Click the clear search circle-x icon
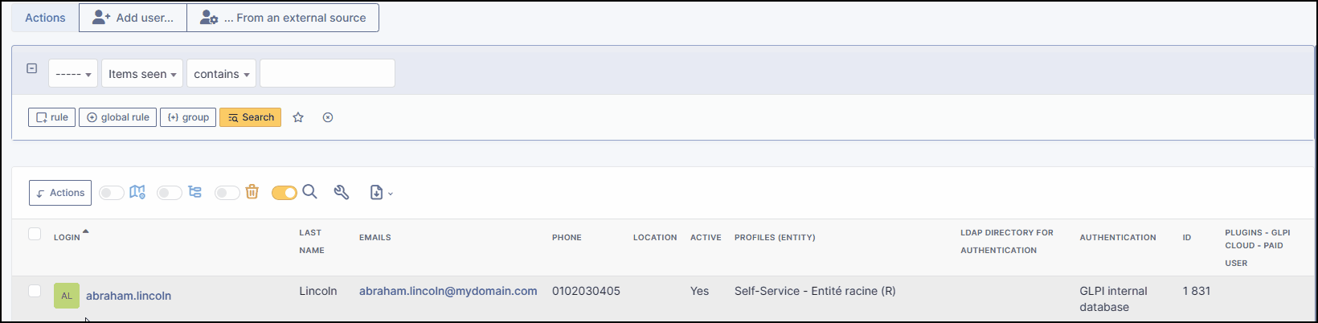Screen dimensions: 1318x323 pyautogui.click(x=328, y=117)
